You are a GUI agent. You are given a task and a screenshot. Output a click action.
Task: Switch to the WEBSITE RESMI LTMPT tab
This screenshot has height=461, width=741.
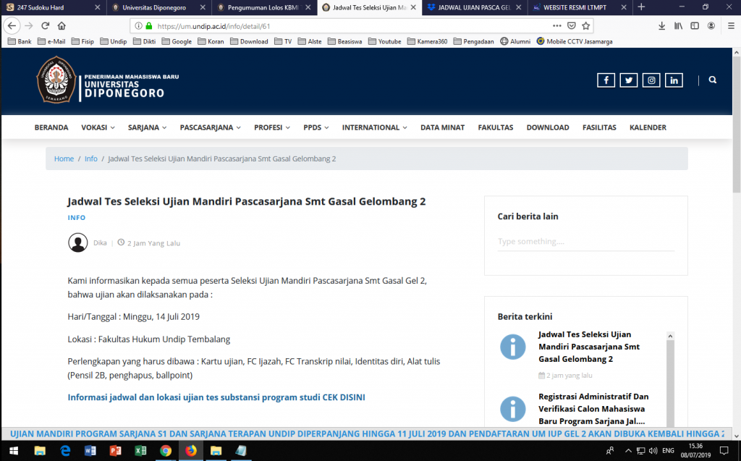point(575,7)
